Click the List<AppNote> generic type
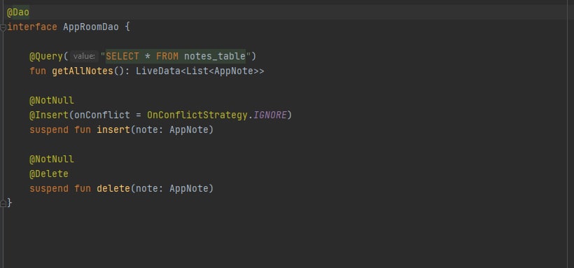Screen dimensions: 574x268 222,71
